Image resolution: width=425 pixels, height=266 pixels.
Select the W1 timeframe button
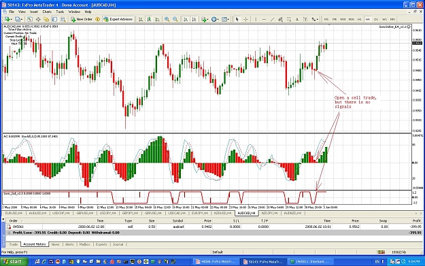(384, 19)
